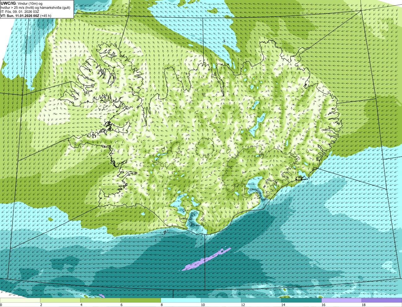Click the 'VT: Sun. 11.01.2026 00Z' valid time

point(20,16)
